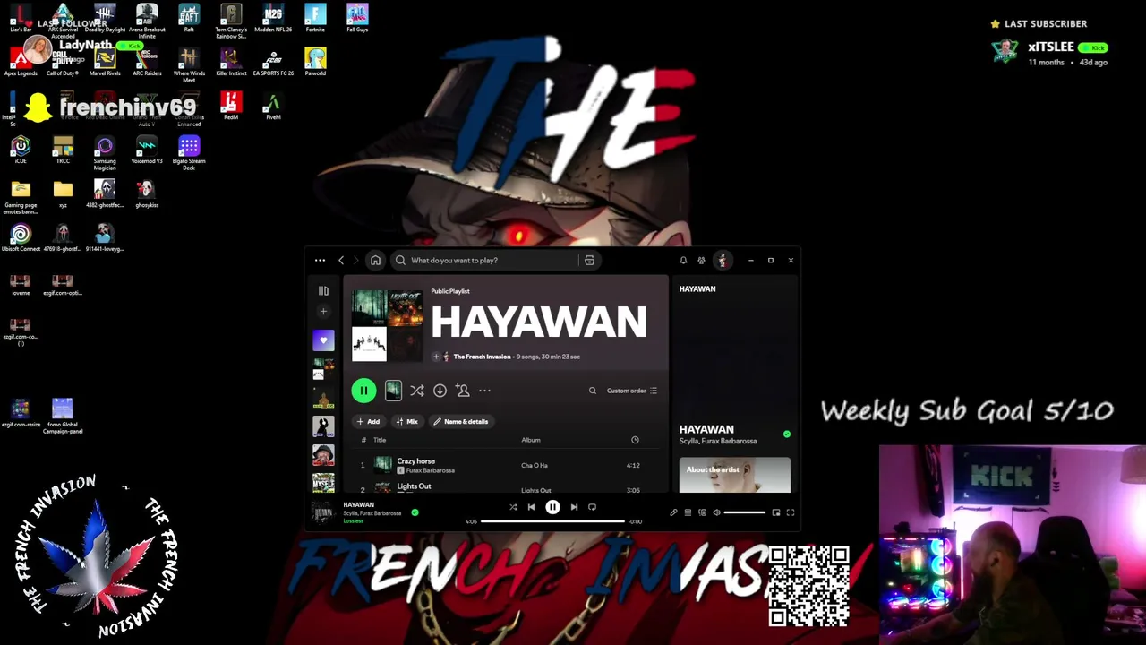Create a new playlist with the sidebar plus
The width and height of the screenshot is (1146, 645).
click(323, 312)
